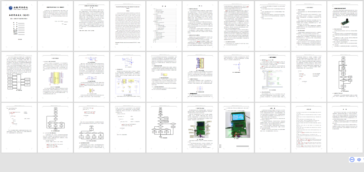
Task: Open the English Abstract page thumbnail
Action: tap(128, 26)
